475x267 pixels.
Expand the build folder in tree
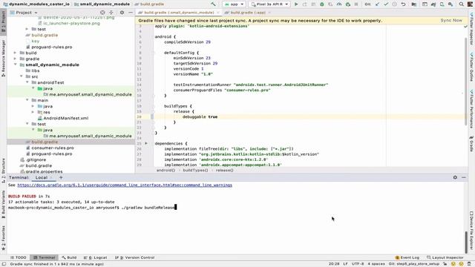coord(15,53)
